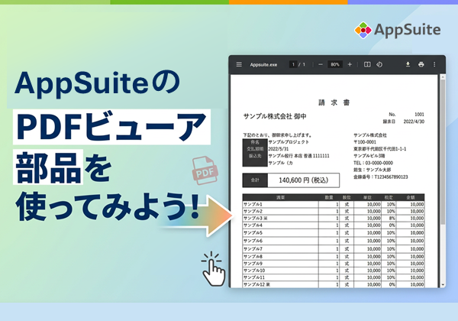Image resolution: width=458 pixels, height=321 pixels.
Task: Toggle fit-to-page view icon
Action: [367, 64]
